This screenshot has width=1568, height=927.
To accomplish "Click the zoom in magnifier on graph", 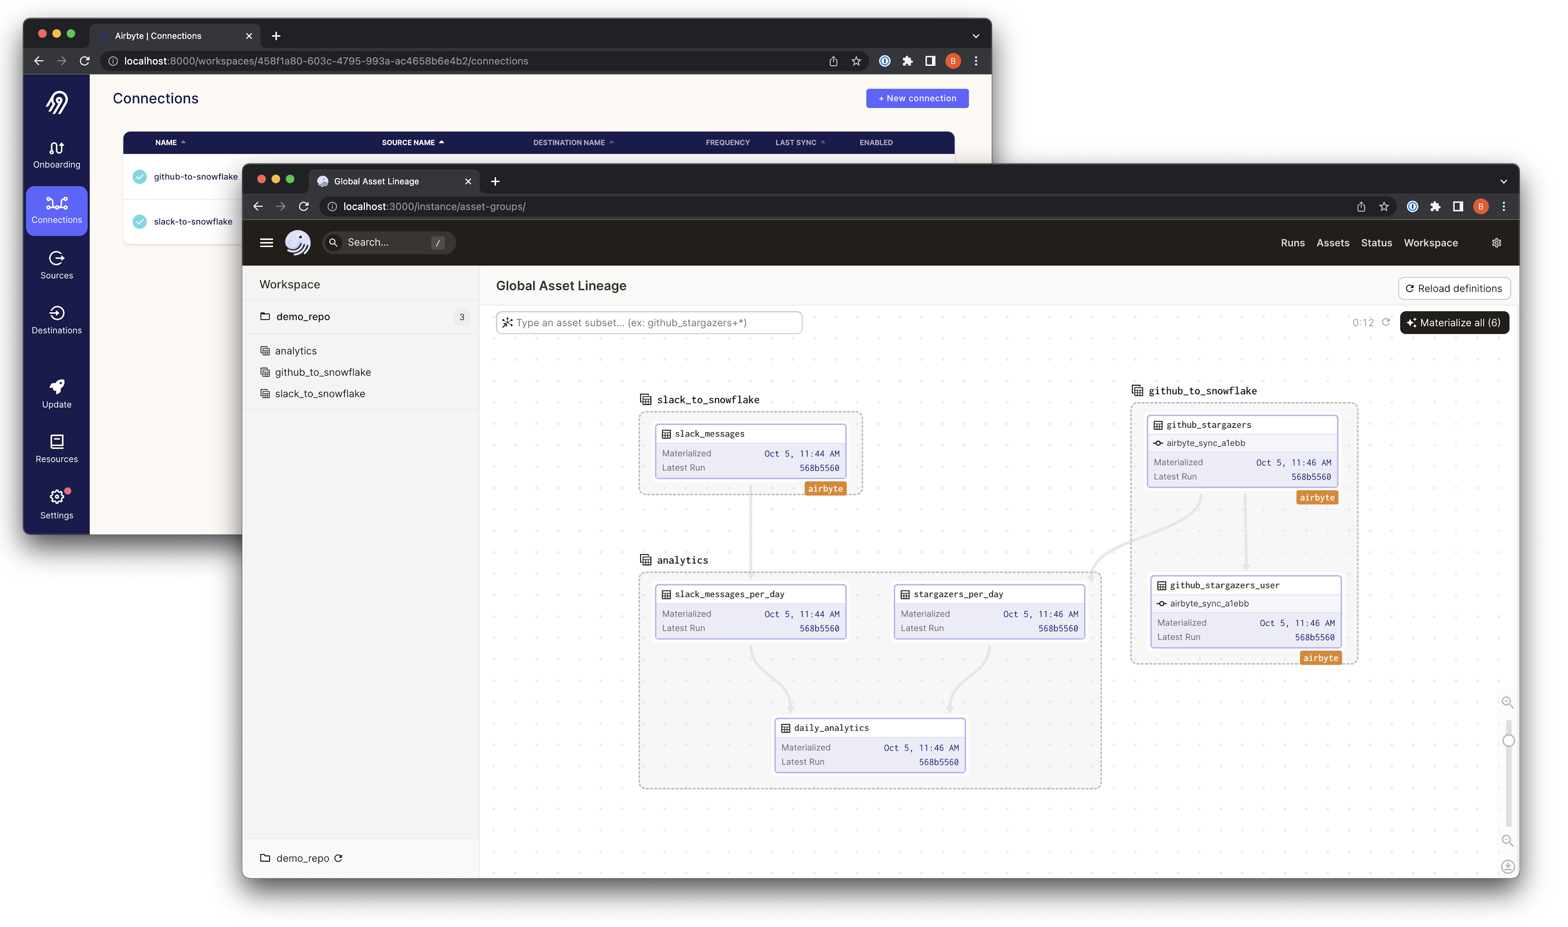I will pos(1507,702).
